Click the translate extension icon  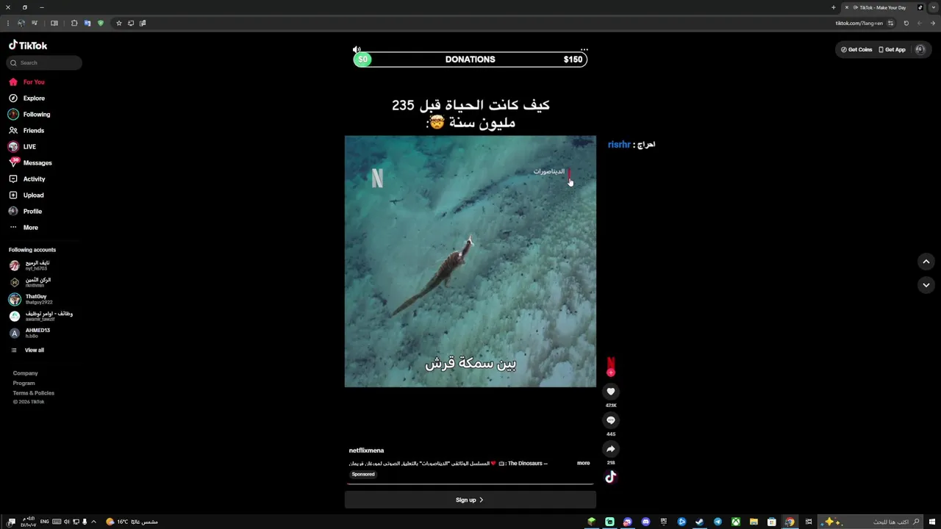click(x=87, y=23)
